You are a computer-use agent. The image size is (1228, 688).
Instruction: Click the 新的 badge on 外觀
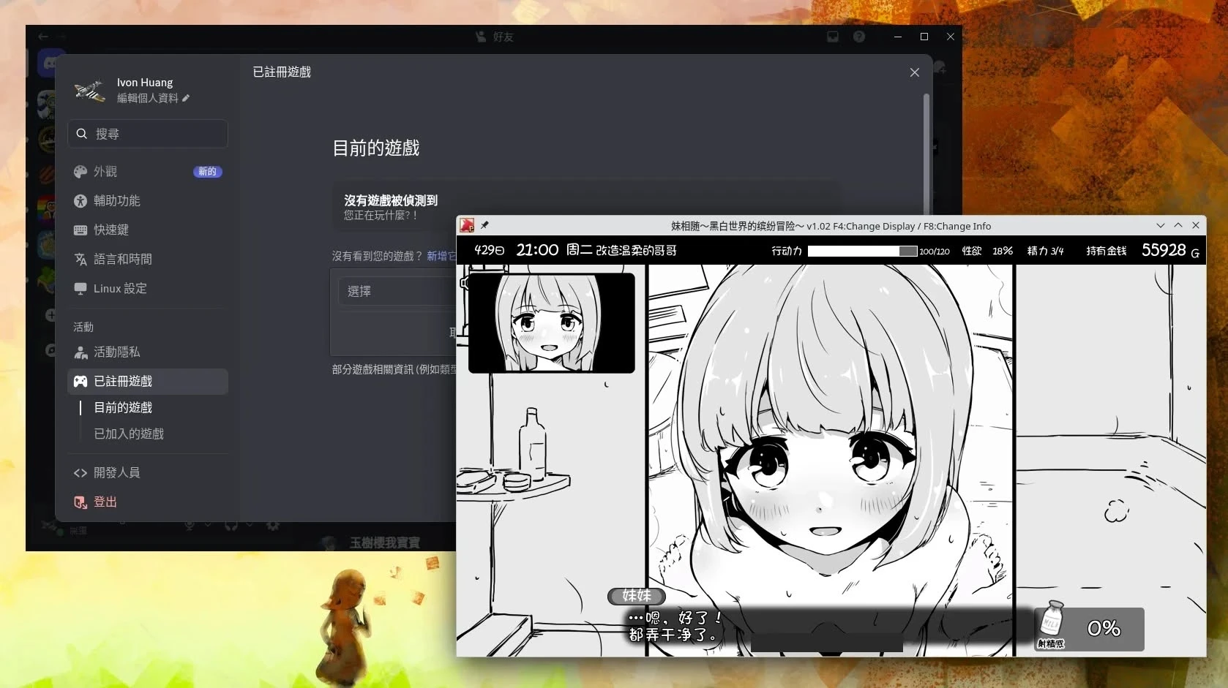[x=208, y=171]
